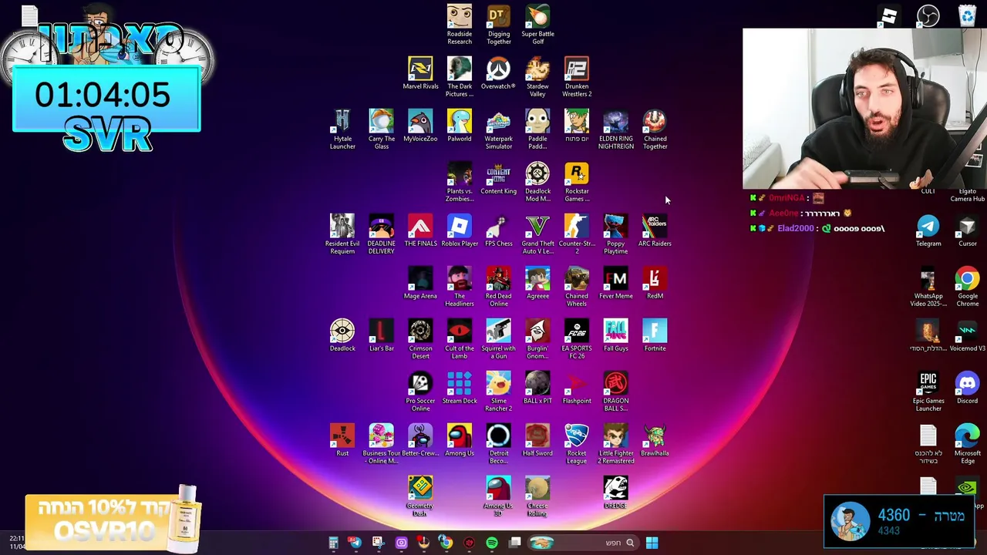
Task: Open Overwatch shortcut on the desktop
Action: coord(498,73)
